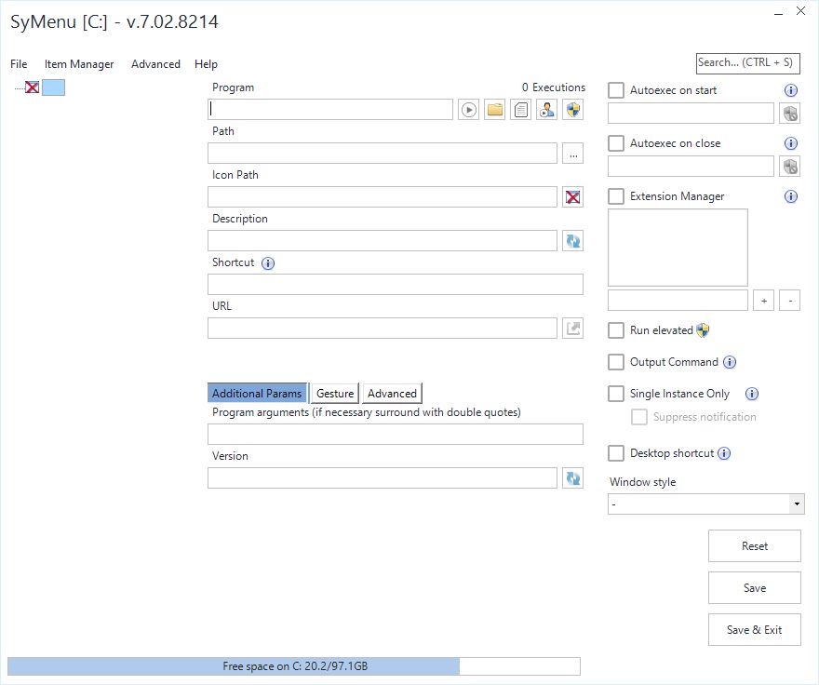Image resolution: width=819 pixels, height=685 pixels.
Task: Click shield icon beside Autoexec on close field
Action: [x=790, y=167]
